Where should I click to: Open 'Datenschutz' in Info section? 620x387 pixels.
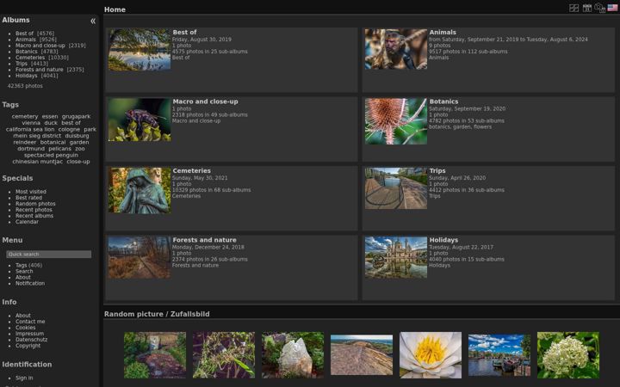tap(32, 340)
